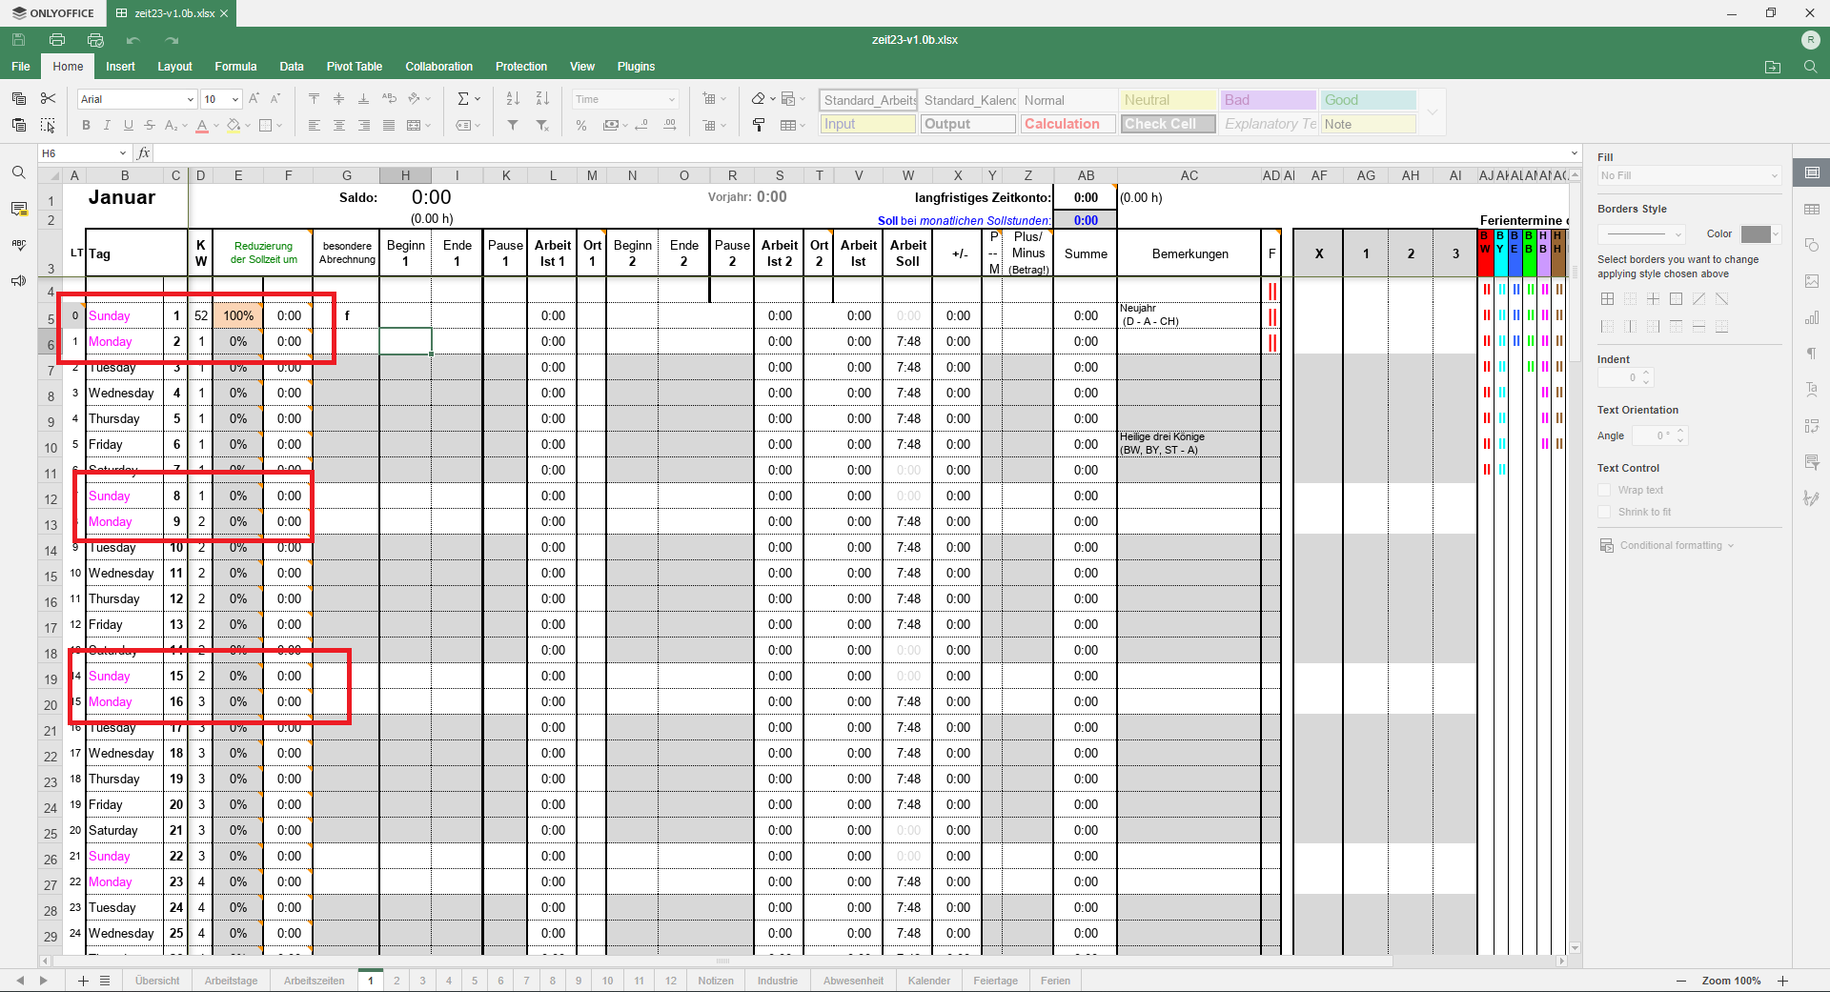Check the Shrink to fit option
This screenshot has height=992, width=1830.
[x=1605, y=512]
